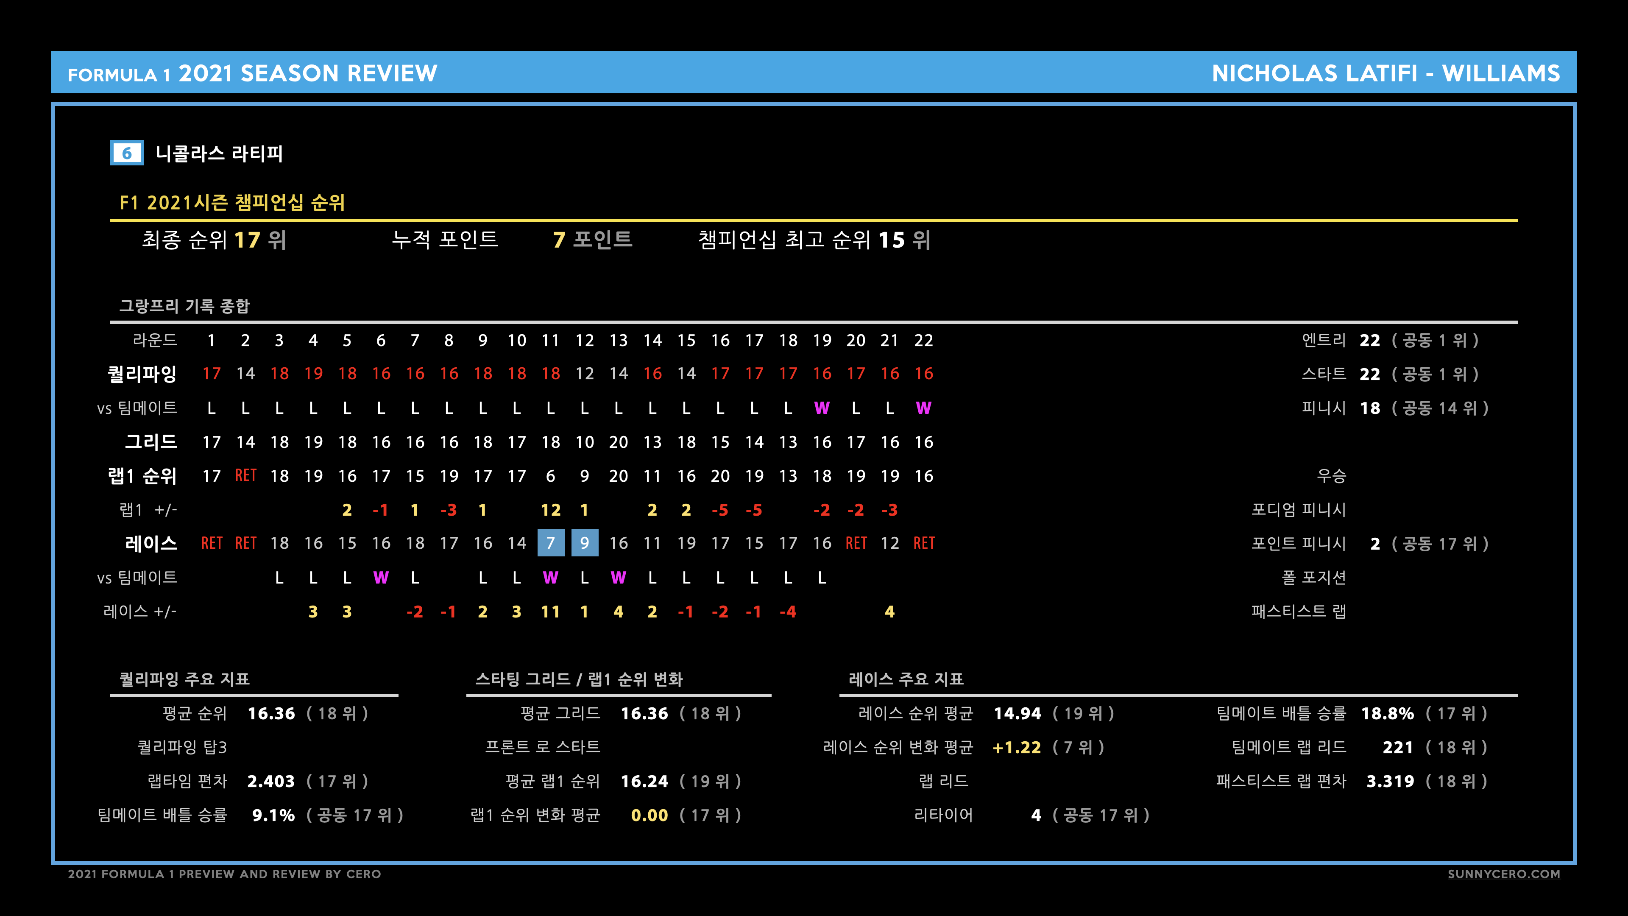
Task: Click the 랩 리드 label
Action: pos(944,781)
